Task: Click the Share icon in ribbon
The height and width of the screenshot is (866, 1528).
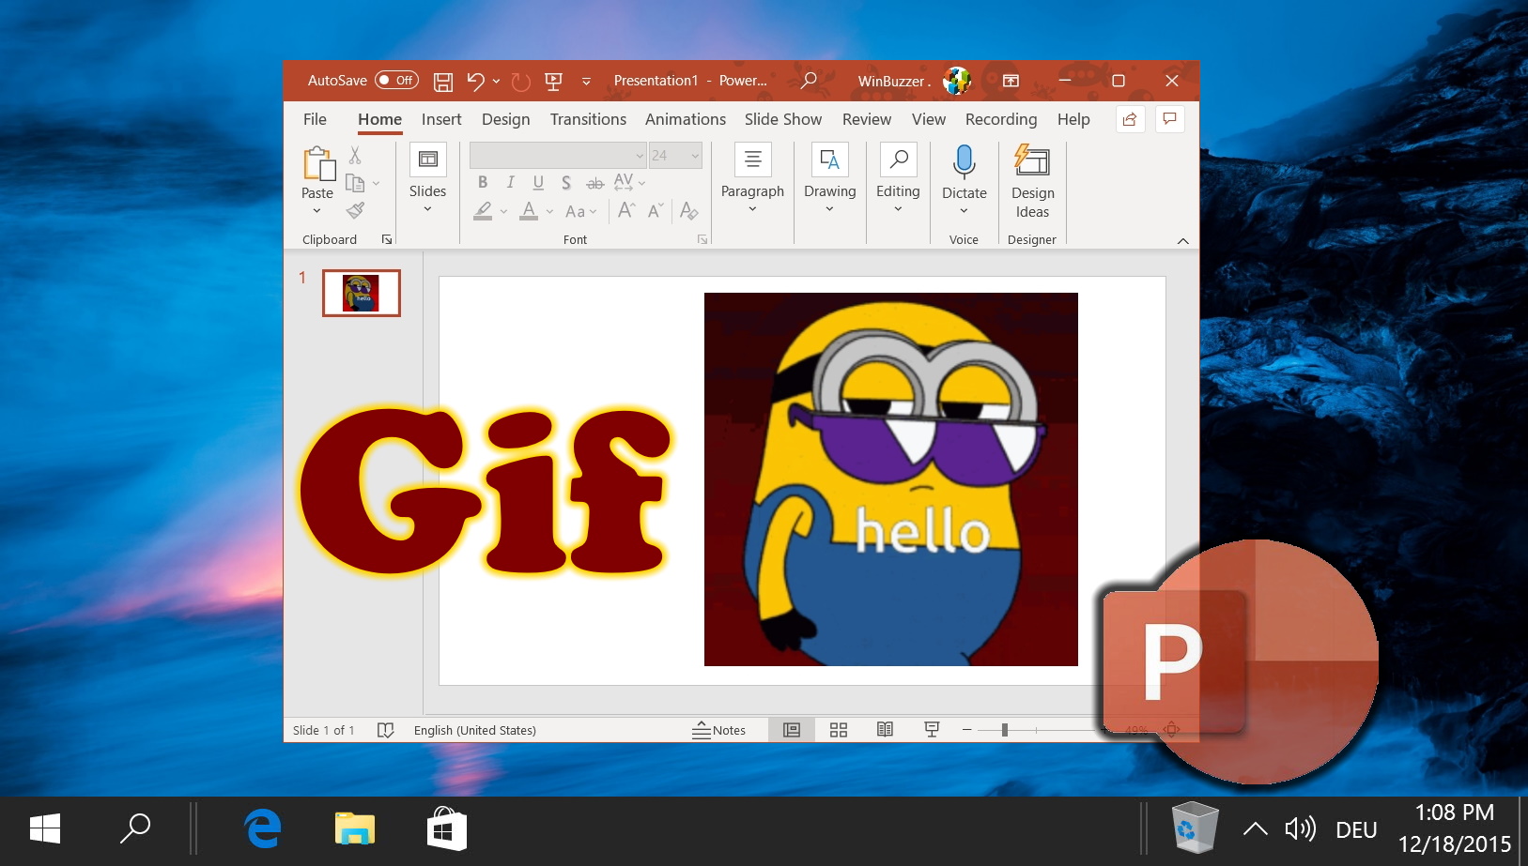Action: tap(1130, 119)
